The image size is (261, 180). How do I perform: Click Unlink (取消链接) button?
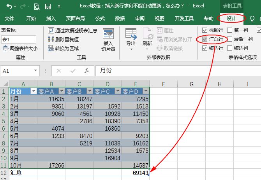click(170, 48)
